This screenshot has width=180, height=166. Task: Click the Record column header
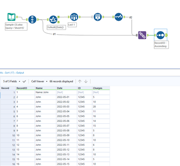click(x=8, y=88)
